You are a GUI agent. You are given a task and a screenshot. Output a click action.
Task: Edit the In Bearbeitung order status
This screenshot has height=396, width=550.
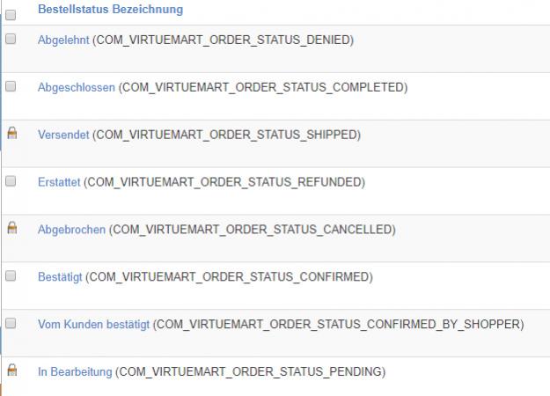(x=75, y=372)
